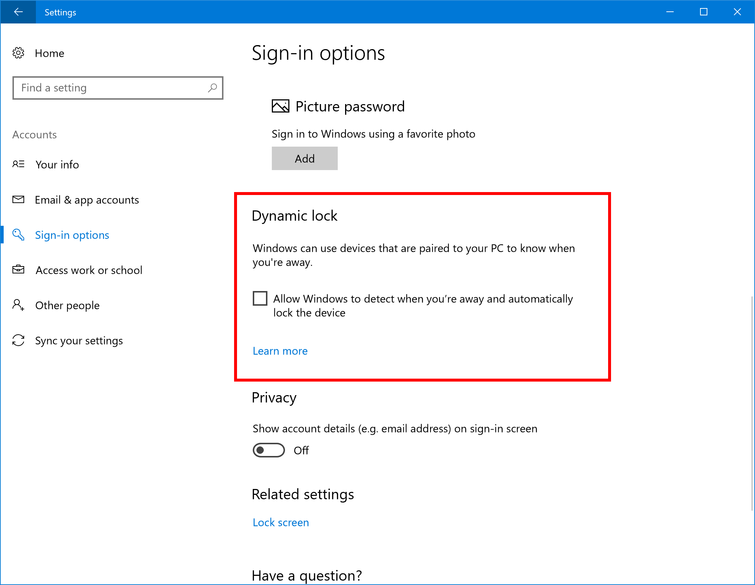Click the Sync your settings refresh icon
755x585 pixels.
click(x=18, y=340)
